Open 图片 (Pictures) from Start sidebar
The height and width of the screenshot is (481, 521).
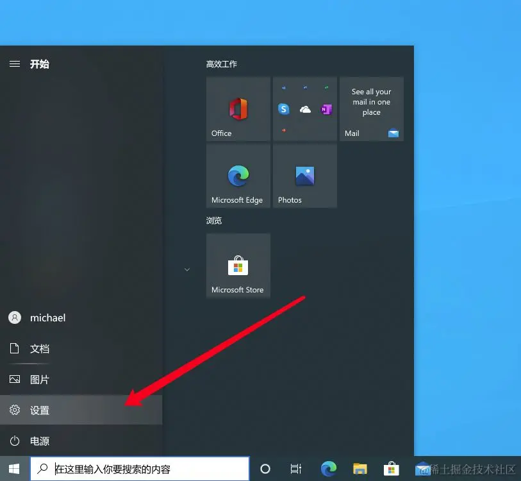[81, 379]
